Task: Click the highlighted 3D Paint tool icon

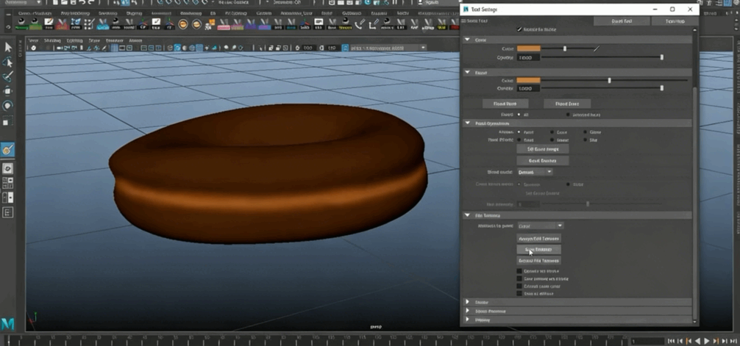Action: tap(8, 149)
